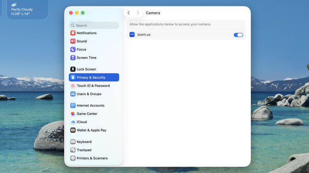This screenshot has width=309, height=173.
Task: Go back with the left chevron
Action: [x=129, y=13]
